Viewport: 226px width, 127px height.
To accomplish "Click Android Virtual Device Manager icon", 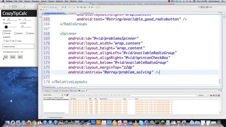I will tap(65, 7).
